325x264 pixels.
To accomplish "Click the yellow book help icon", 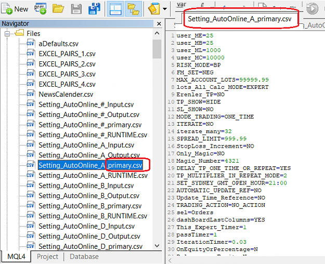I will coord(153,9).
